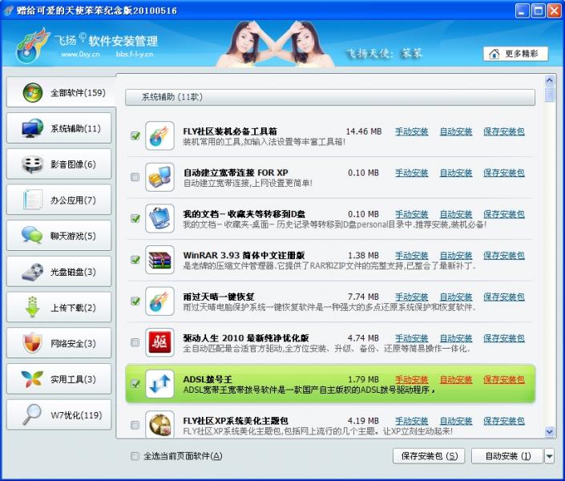Uncheck 雨过天晴一键恢复 checkbox

(135, 301)
